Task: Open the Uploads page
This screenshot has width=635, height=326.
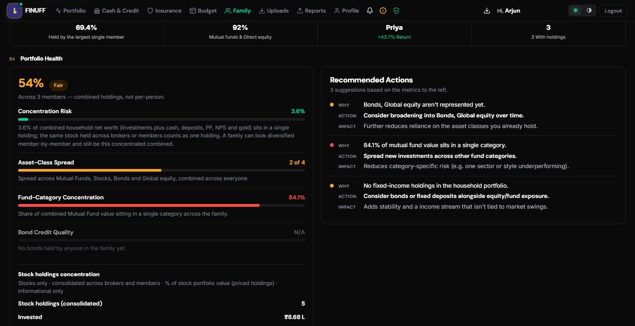Action: point(274,11)
